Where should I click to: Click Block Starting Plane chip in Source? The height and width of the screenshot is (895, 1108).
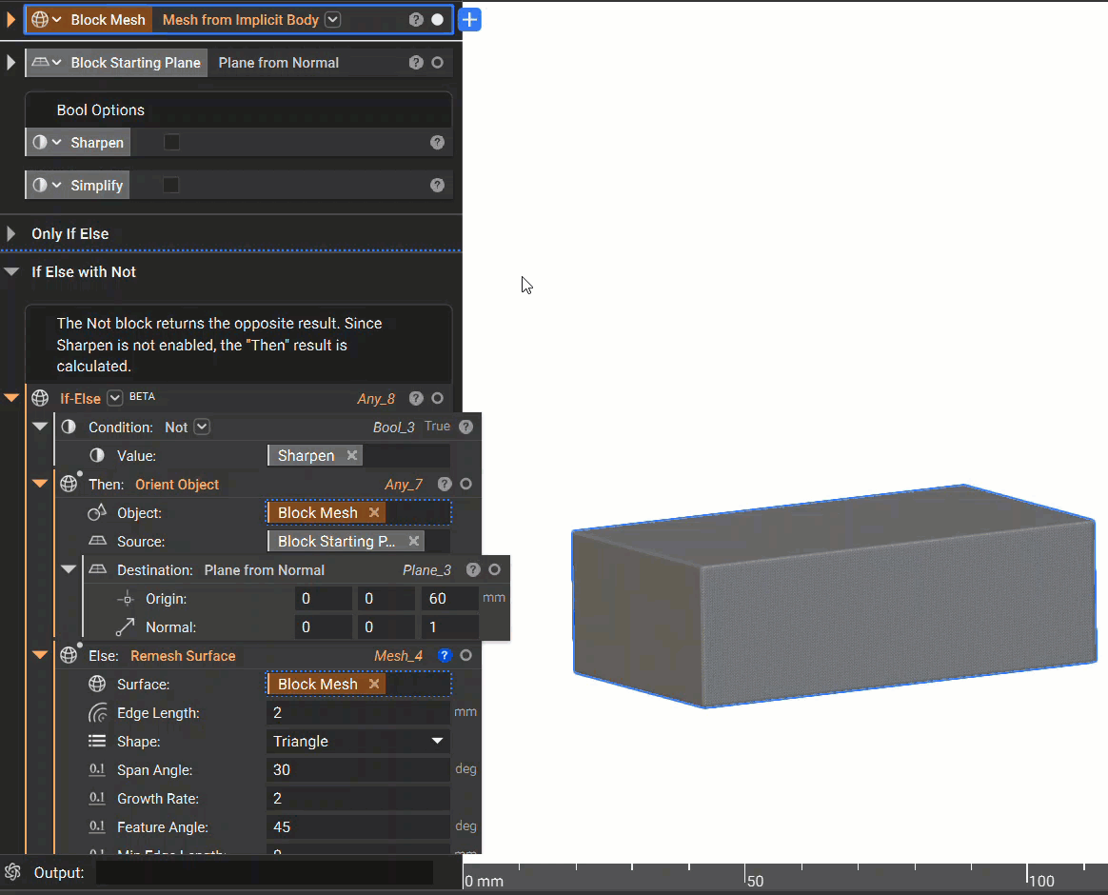click(336, 541)
